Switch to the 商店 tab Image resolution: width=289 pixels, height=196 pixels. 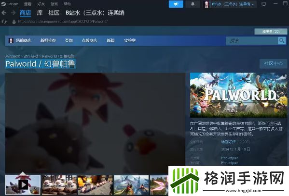pyautogui.click(x=26, y=13)
